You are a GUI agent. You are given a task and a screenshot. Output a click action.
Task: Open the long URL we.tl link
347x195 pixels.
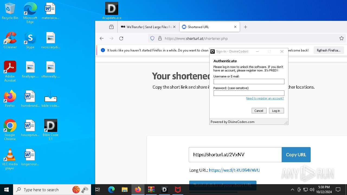tap(234, 170)
